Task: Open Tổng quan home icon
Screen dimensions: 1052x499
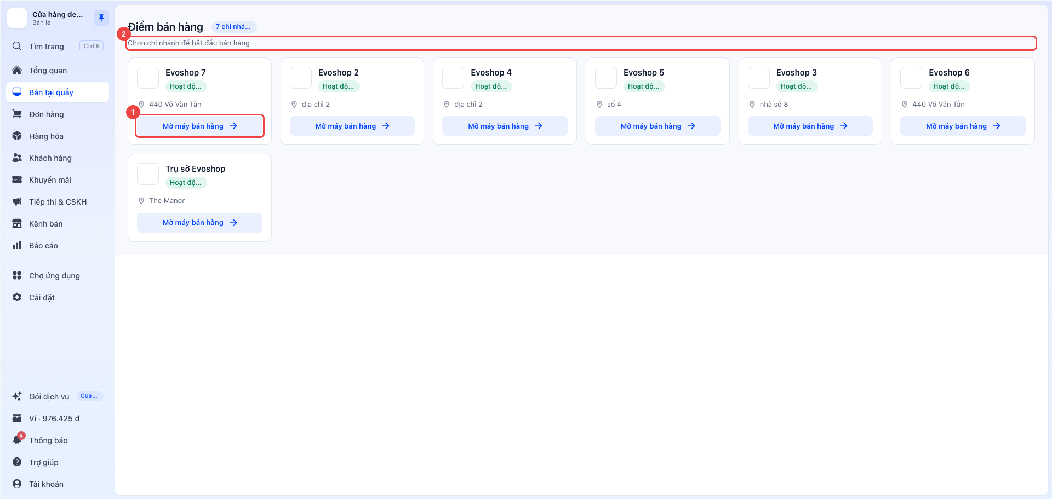Action: [x=17, y=70]
